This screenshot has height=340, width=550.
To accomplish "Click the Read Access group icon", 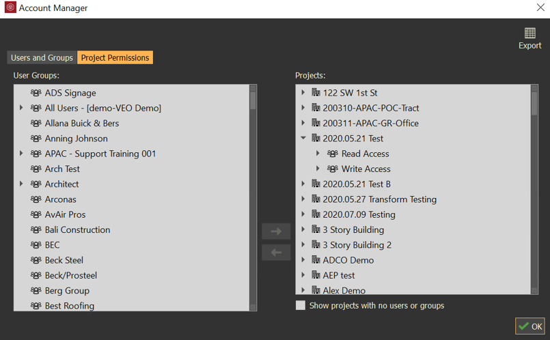I will pyautogui.click(x=333, y=154).
